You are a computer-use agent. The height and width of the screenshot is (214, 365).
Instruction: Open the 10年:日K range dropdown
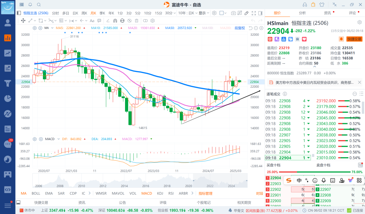pyautogui.click(x=188, y=13)
